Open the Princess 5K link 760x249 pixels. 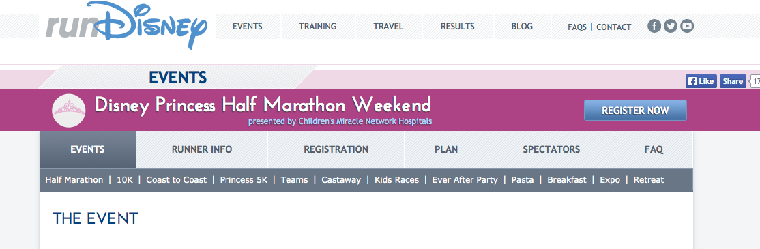click(x=244, y=179)
